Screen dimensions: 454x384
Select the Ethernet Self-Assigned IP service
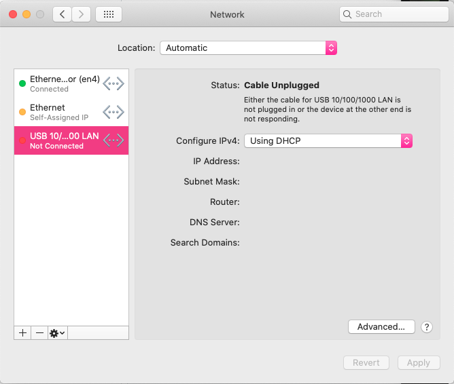71,112
